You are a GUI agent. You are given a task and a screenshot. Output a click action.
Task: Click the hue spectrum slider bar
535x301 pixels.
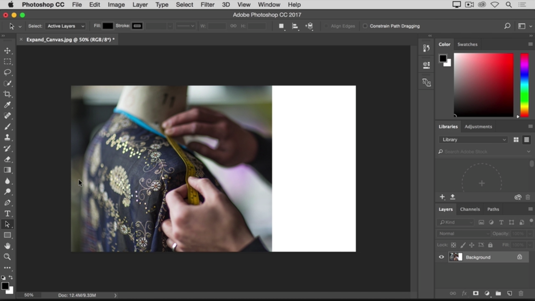tap(524, 85)
